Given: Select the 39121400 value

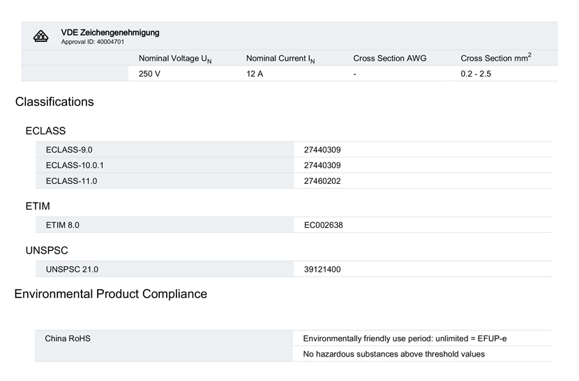Looking at the screenshot, I should [x=322, y=270].
